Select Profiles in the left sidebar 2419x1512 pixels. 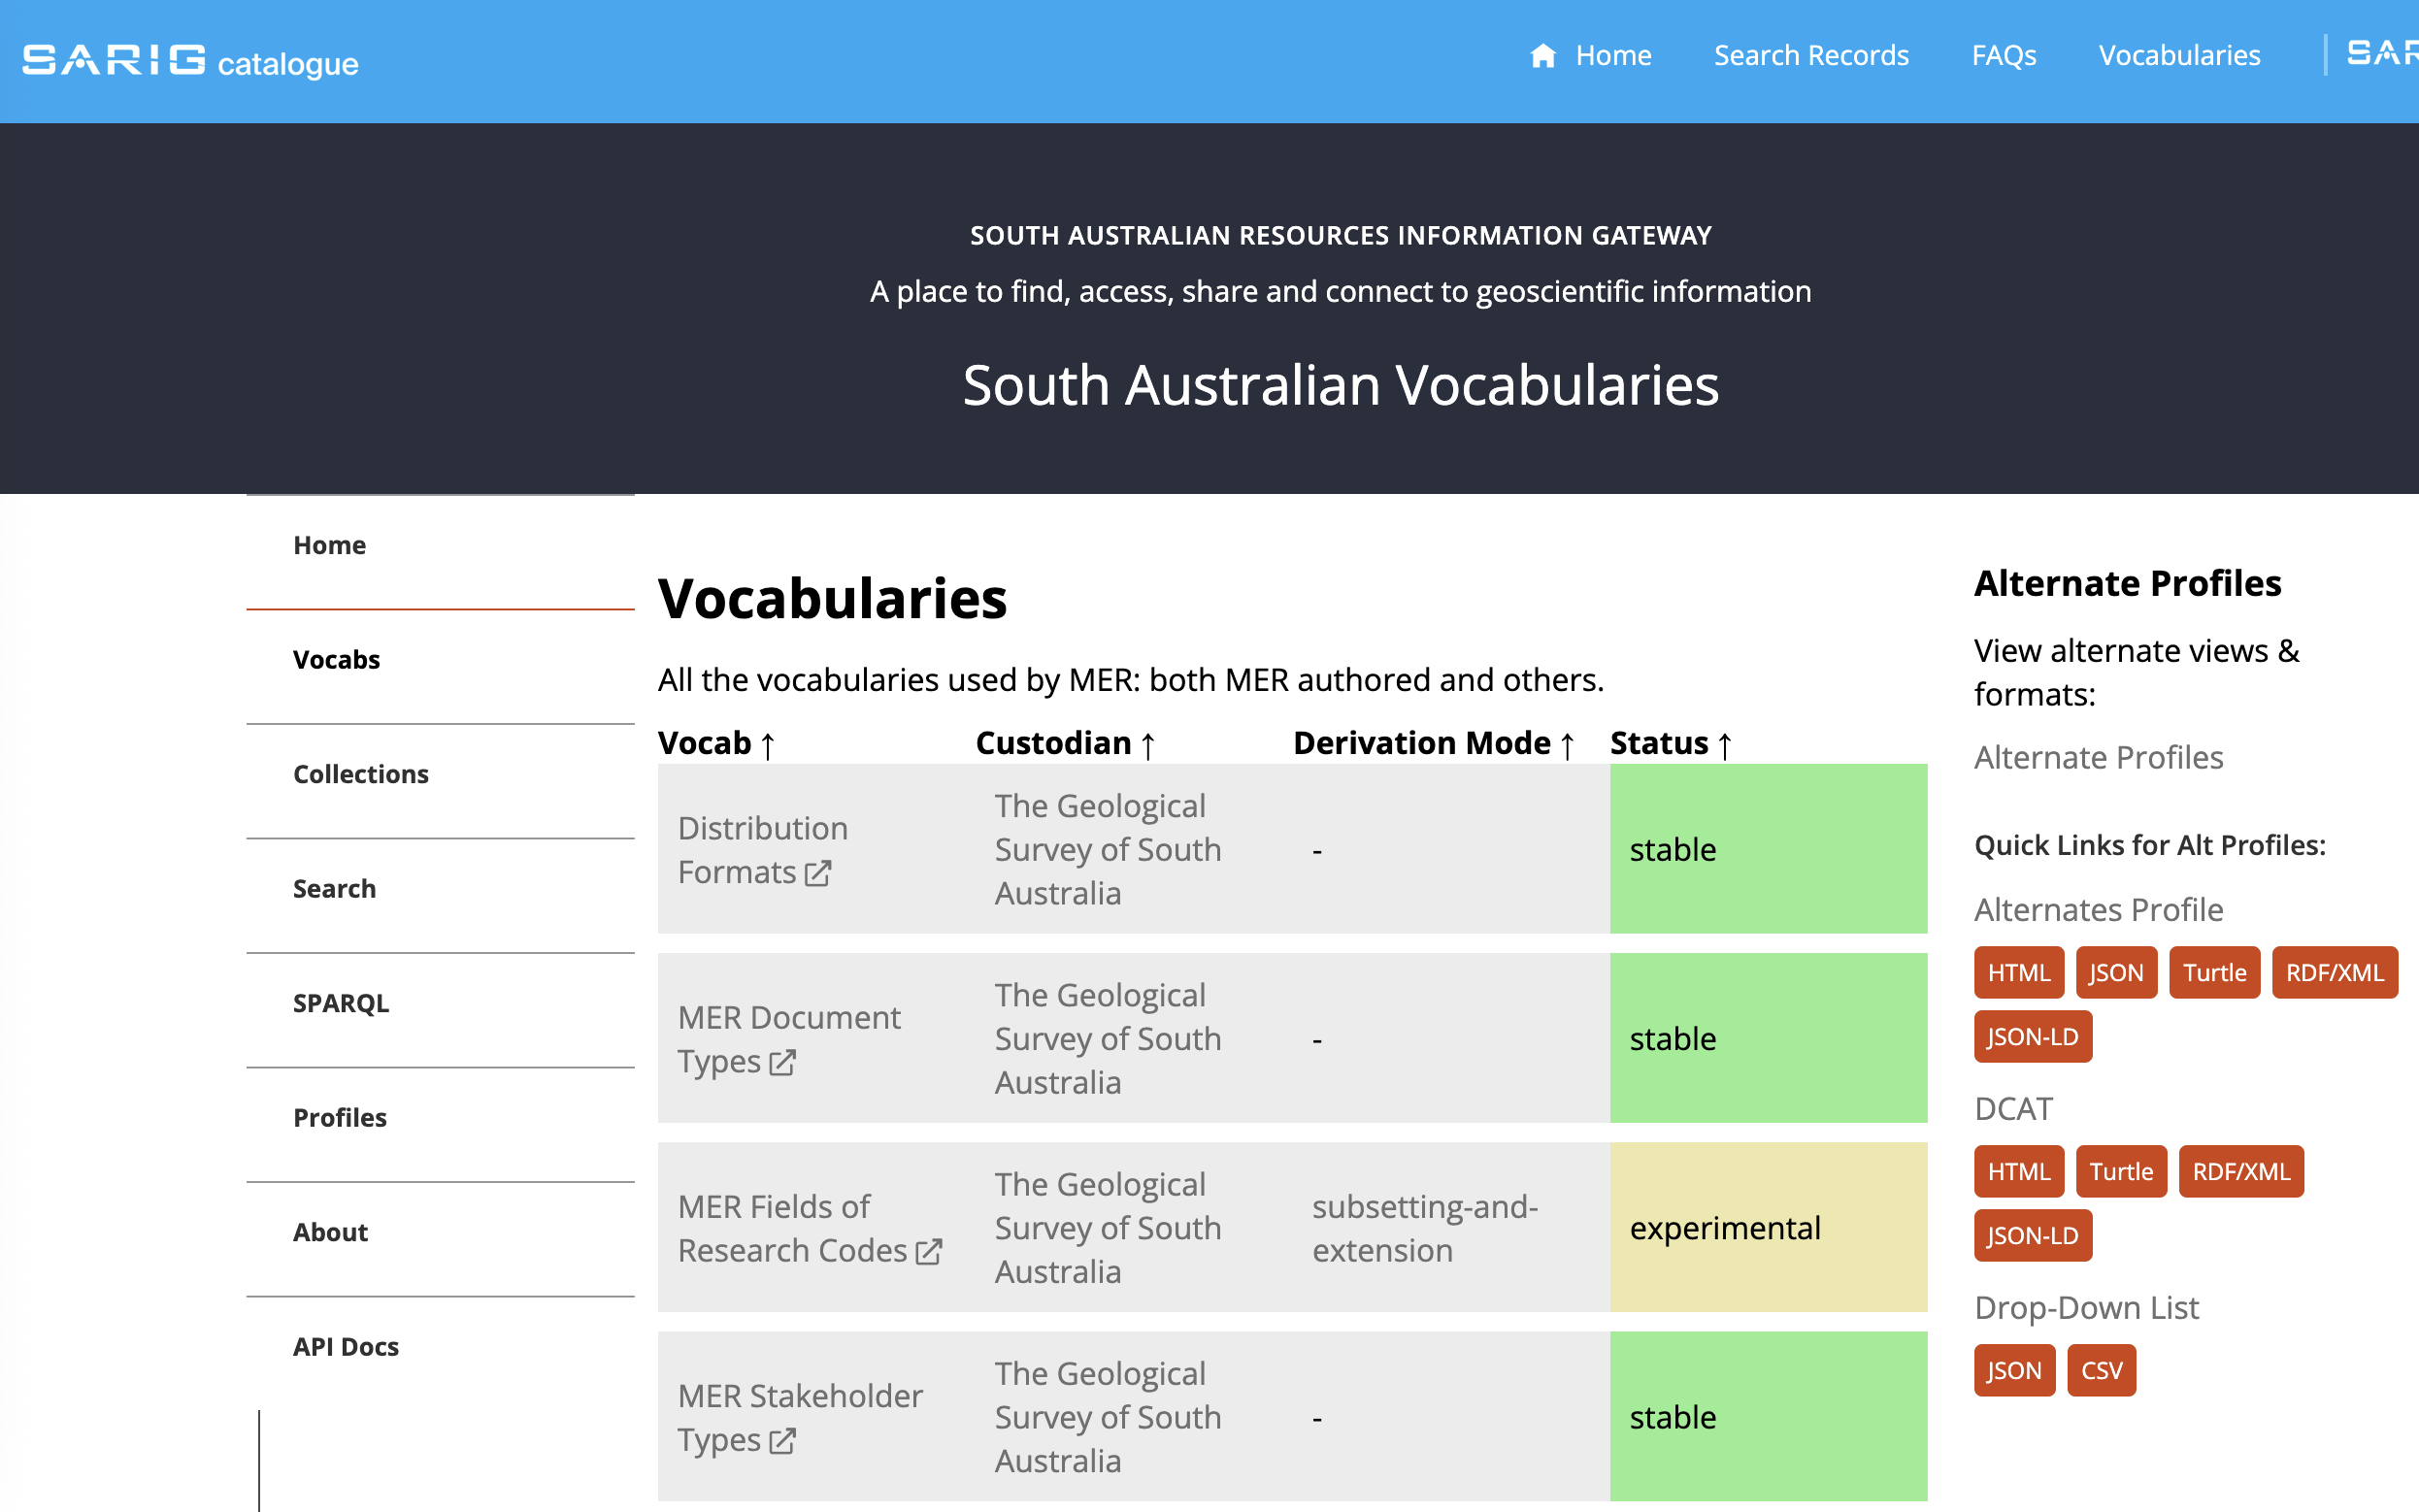coord(440,1118)
